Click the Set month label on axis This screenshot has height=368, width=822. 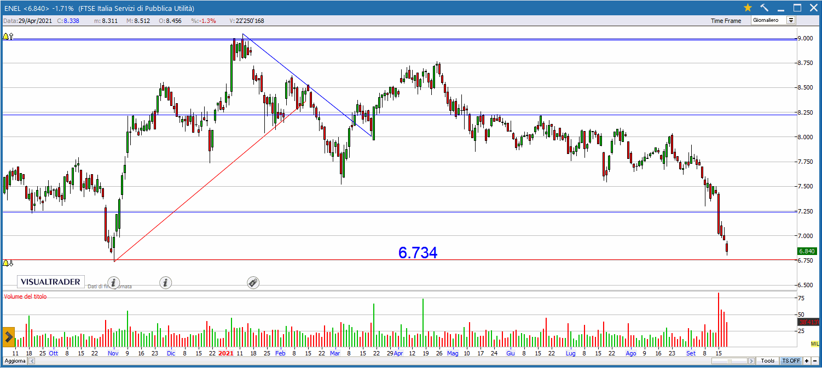click(x=691, y=353)
